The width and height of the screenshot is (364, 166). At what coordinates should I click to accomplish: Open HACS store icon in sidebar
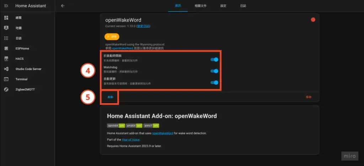6,59
